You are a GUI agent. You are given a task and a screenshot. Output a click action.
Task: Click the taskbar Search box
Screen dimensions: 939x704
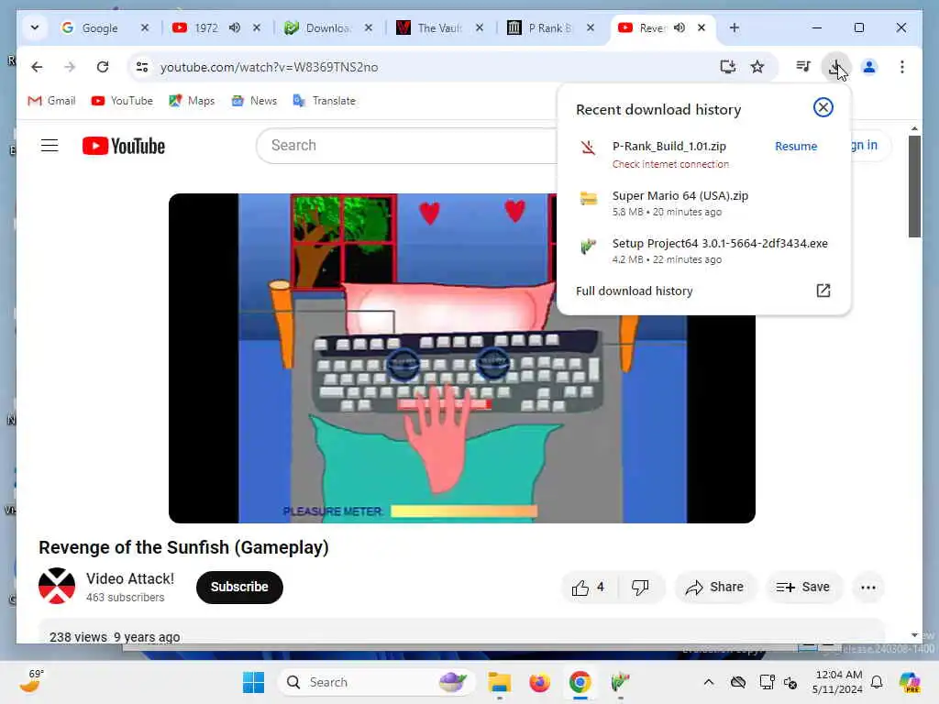[376, 682]
